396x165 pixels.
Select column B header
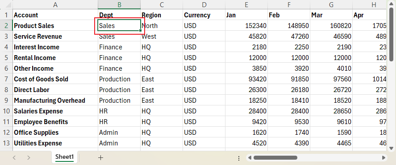coord(119,4)
